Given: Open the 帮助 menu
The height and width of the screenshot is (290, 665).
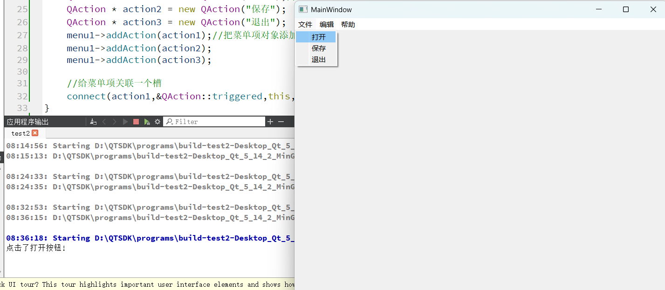Looking at the screenshot, I should tap(348, 25).
